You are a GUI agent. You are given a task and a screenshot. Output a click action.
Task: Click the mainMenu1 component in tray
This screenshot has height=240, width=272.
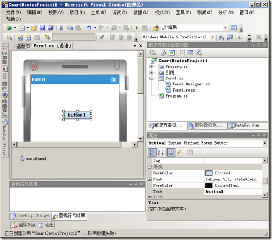[x=34, y=158]
